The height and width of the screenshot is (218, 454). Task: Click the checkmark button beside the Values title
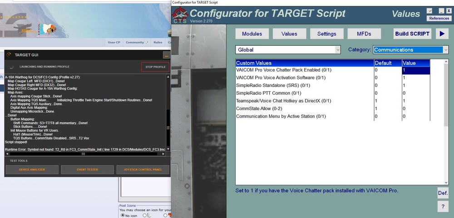[x=429, y=11]
